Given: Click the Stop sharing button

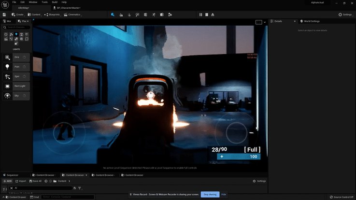Looking at the screenshot, I should click(210, 194).
